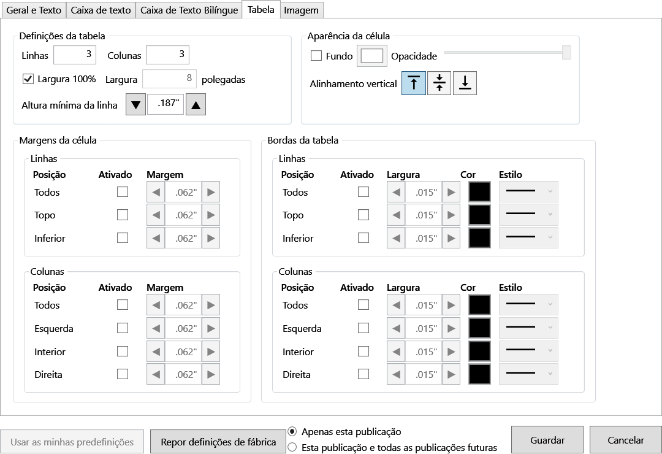662x454 pixels.
Task: Click the Cancelar button
Action: click(x=626, y=440)
